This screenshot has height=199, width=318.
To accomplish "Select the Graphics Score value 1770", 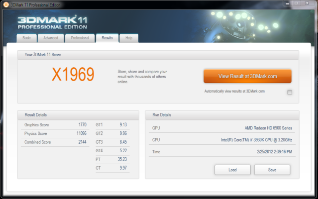I will point(82,125).
